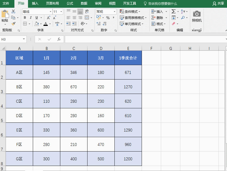The width and height of the screenshot is (227, 171).
Task: Click the AutoSum Σ icon
Action: 174,11
